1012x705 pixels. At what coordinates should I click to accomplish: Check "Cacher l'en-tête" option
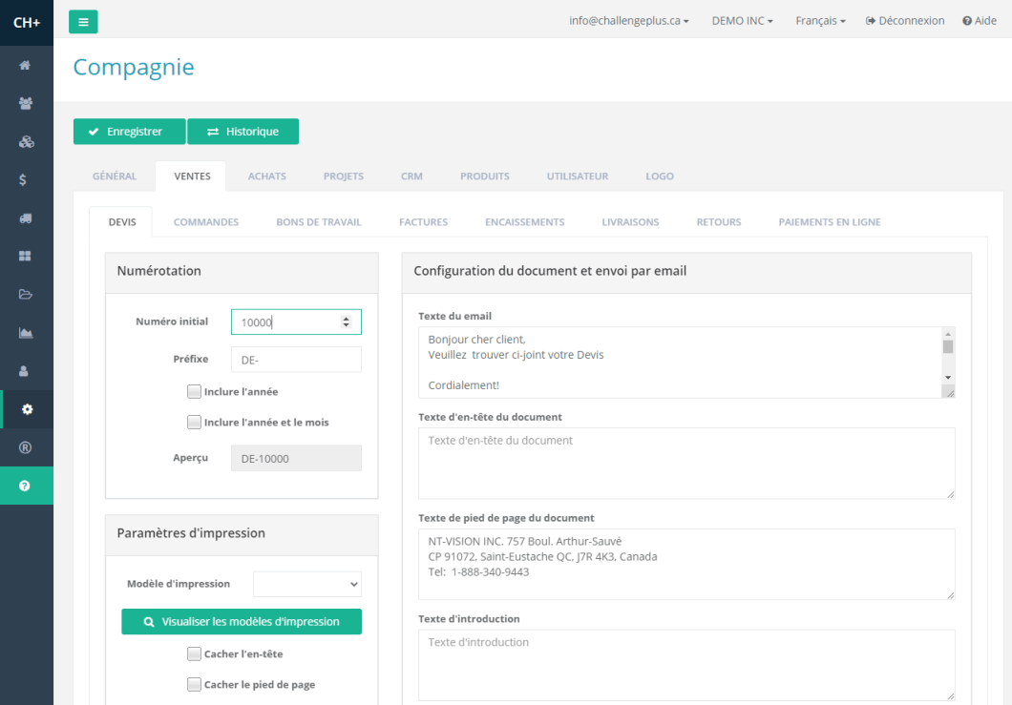coord(194,653)
